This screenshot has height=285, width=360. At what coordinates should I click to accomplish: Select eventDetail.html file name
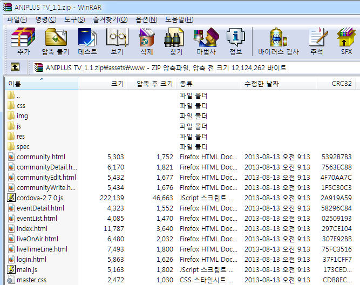coord(40,208)
